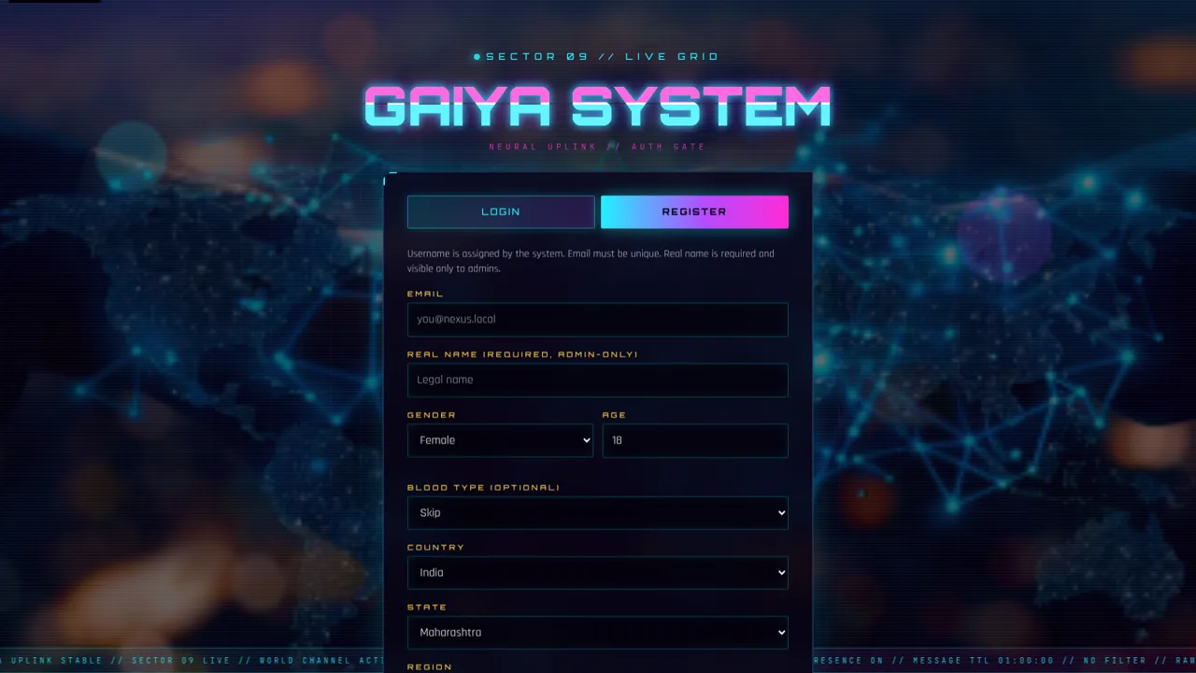Click the GENDER label
The height and width of the screenshot is (673, 1196).
(432, 415)
